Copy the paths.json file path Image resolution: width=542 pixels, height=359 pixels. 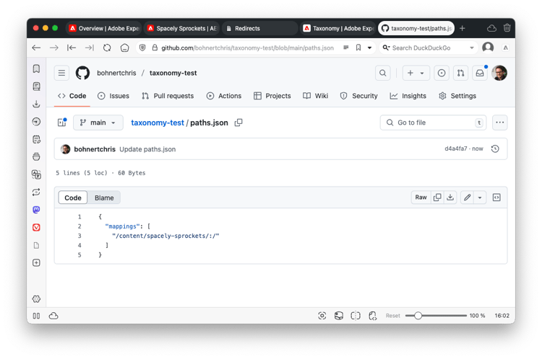coord(238,123)
